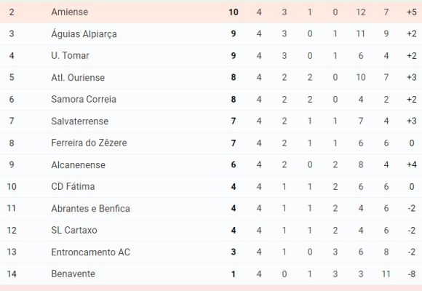
Task: Select Benavente's 11 goals conceded value
Action: tap(386, 274)
